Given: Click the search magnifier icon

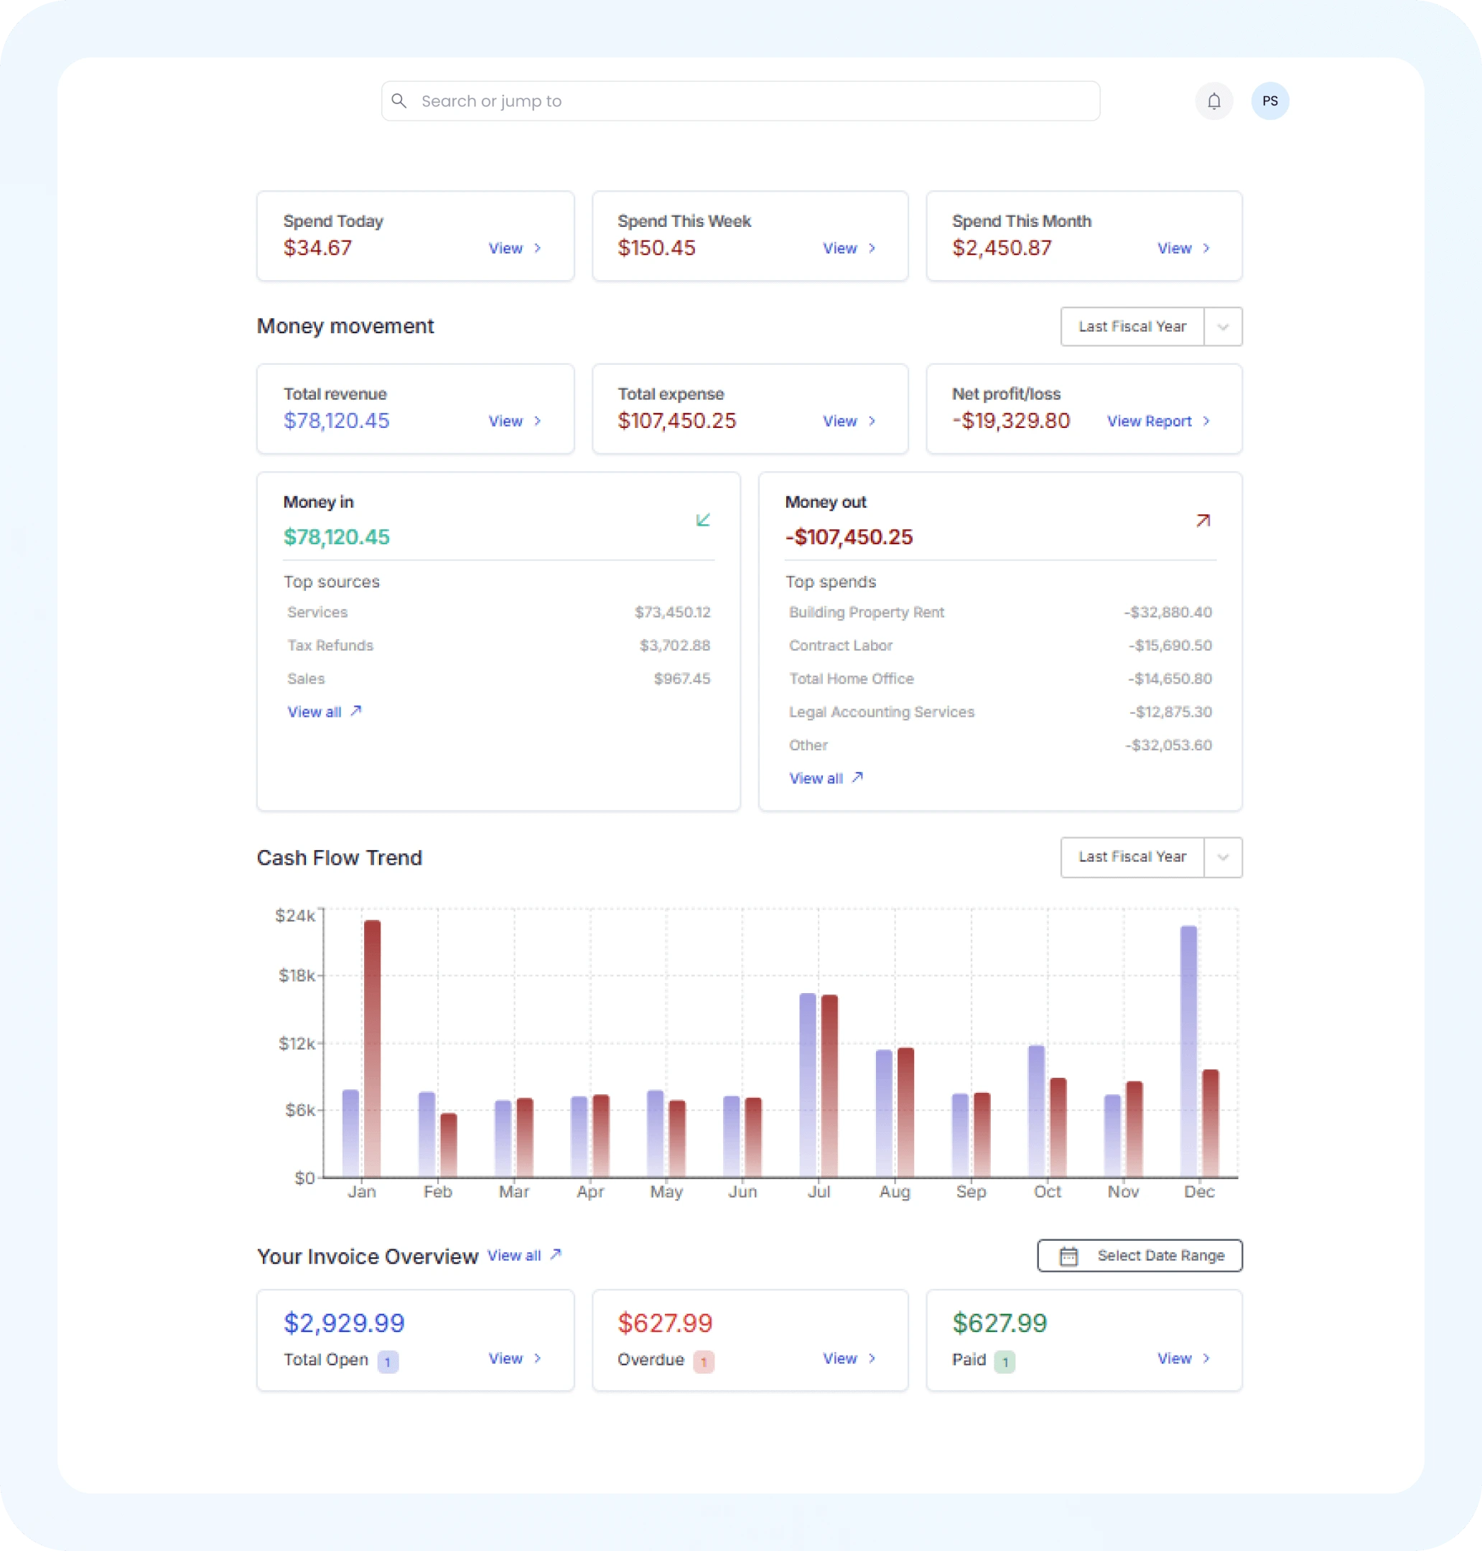Looking at the screenshot, I should point(400,101).
